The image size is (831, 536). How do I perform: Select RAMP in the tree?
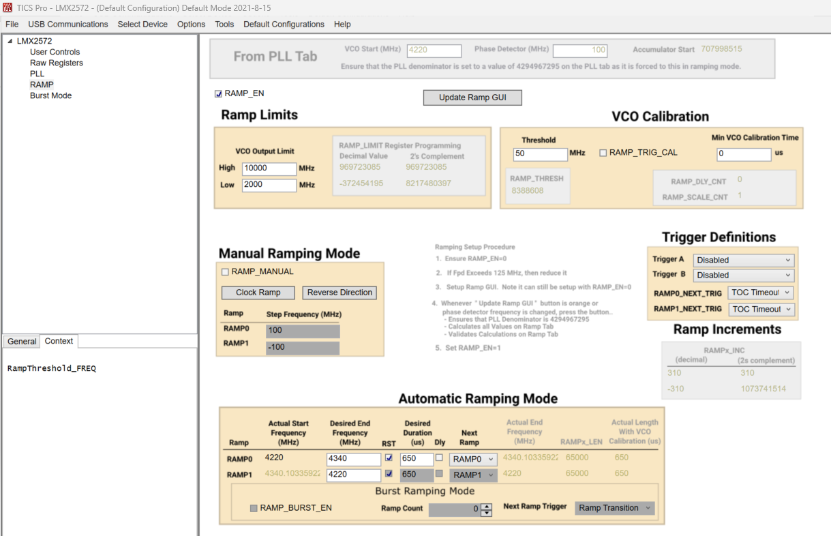42,85
